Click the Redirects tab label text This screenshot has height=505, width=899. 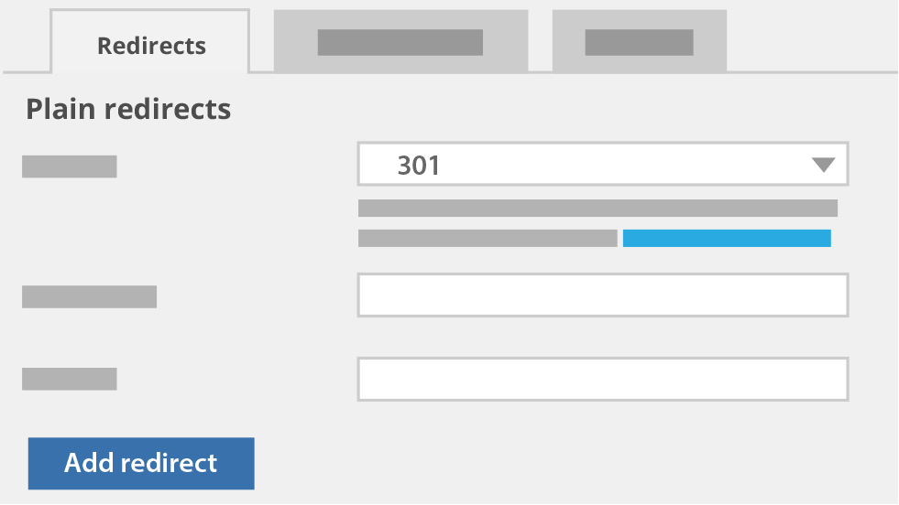[151, 46]
